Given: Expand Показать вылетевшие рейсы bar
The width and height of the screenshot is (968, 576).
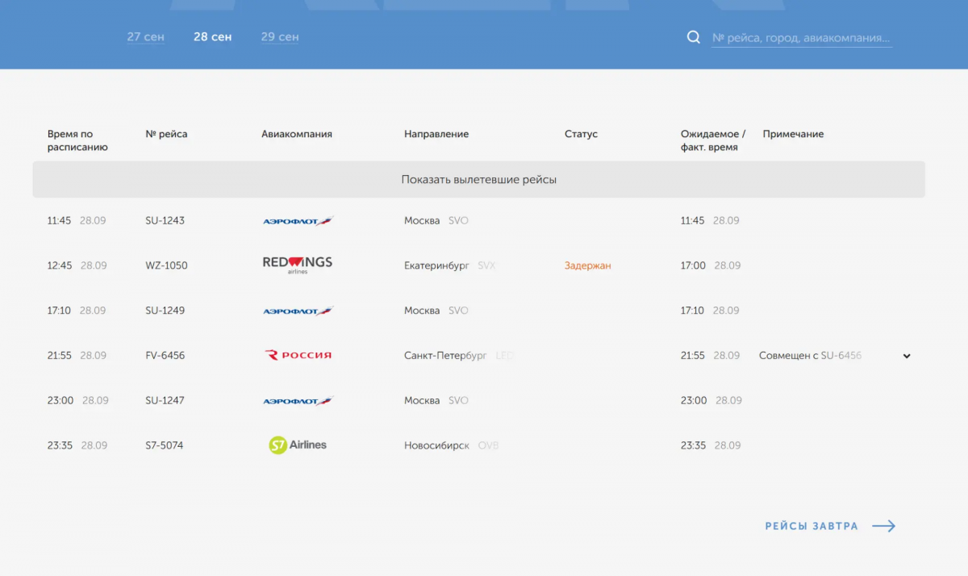Looking at the screenshot, I should (478, 179).
